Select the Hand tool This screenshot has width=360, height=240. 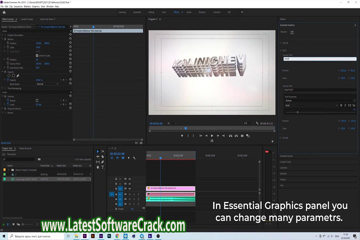pos(98,167)
